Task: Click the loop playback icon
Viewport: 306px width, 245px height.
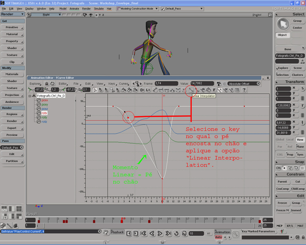Action: 176,234
